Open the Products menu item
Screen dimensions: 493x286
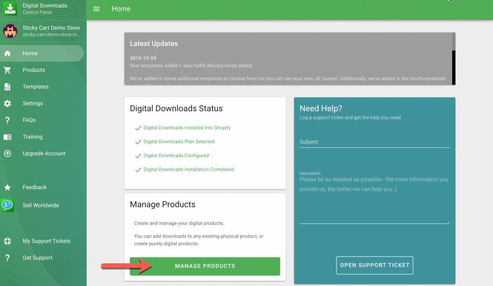(43, 70)
